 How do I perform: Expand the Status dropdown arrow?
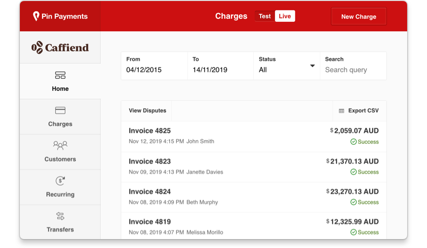click(312, 66)
